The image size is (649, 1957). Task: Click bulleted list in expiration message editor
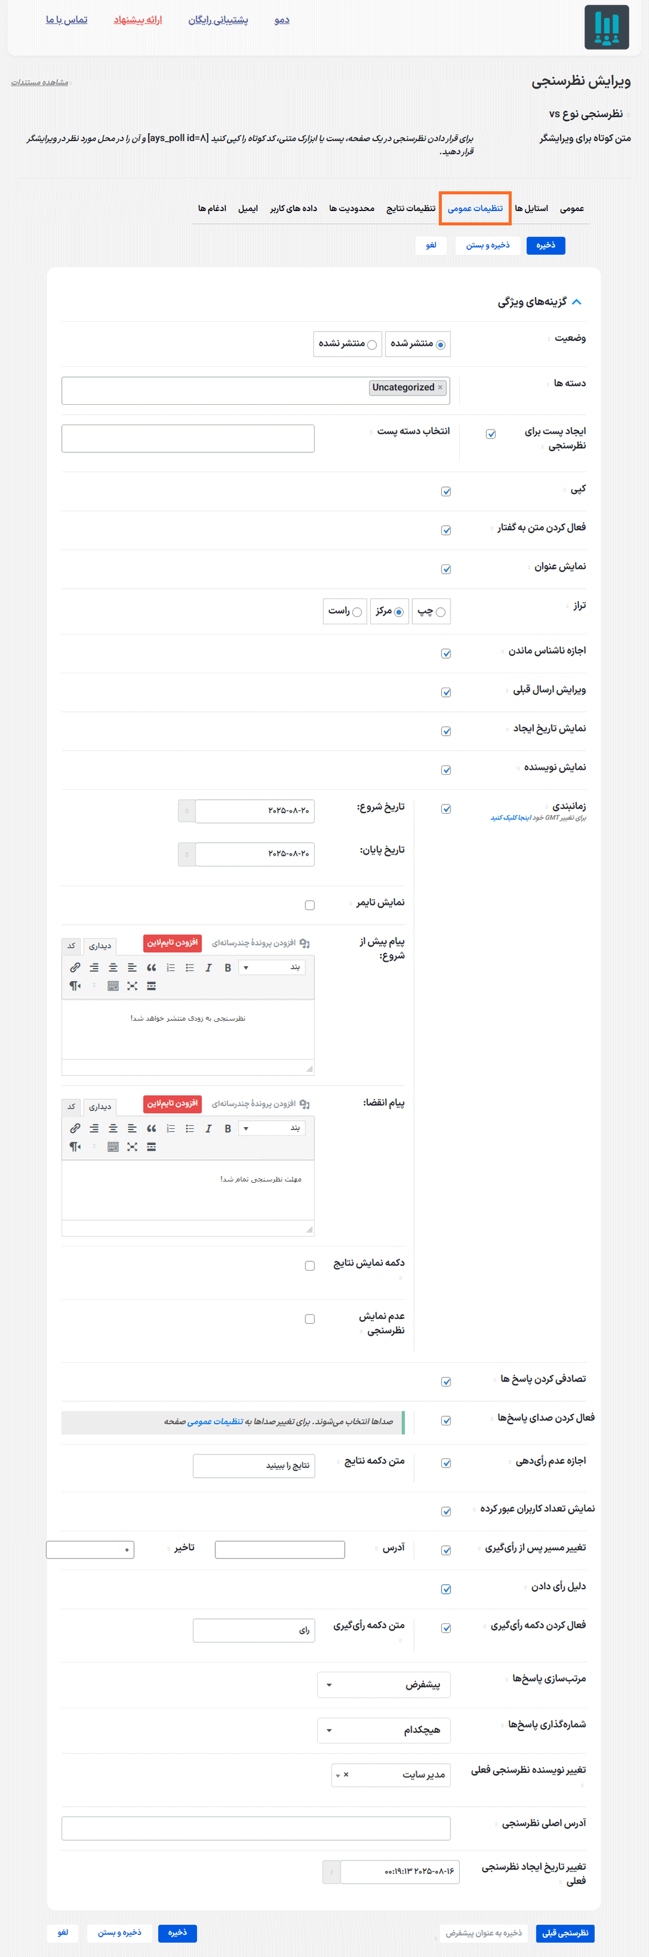190,1128
